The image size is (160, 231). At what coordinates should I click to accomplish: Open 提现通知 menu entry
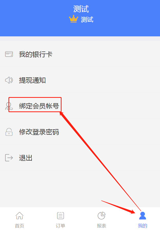click(80, 80)
